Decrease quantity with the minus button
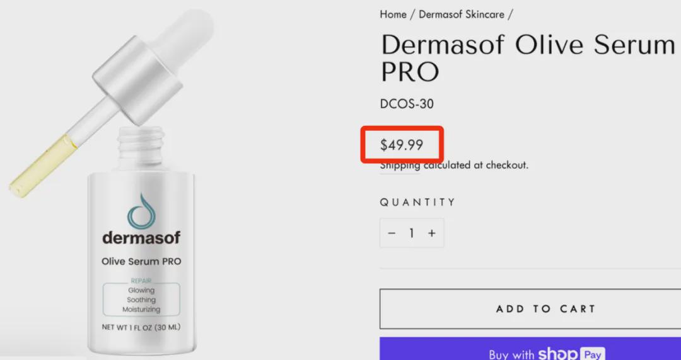This screenshot has height=360, width=681. 392,233
